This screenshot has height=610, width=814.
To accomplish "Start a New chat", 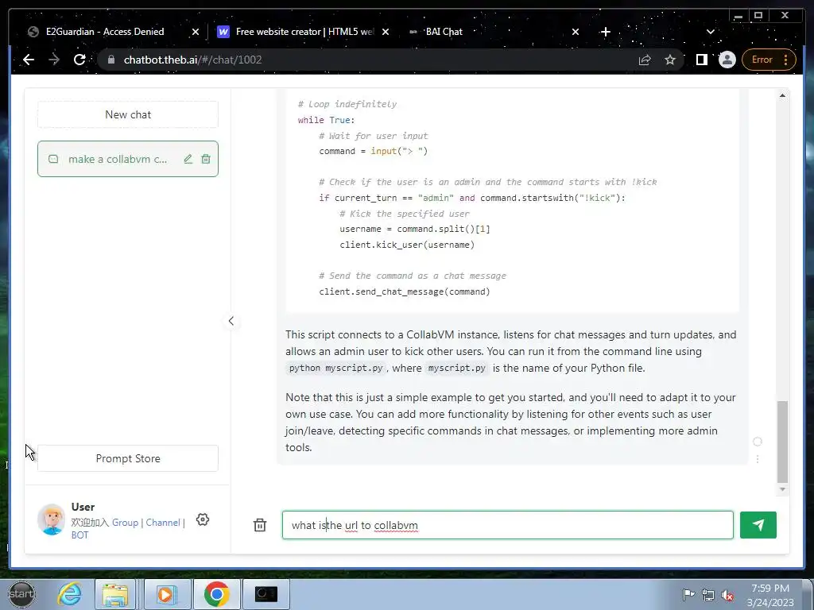I will pos(128,114).
